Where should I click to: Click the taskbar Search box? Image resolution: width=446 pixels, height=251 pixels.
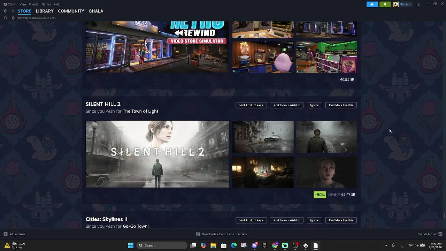[162, 245]
